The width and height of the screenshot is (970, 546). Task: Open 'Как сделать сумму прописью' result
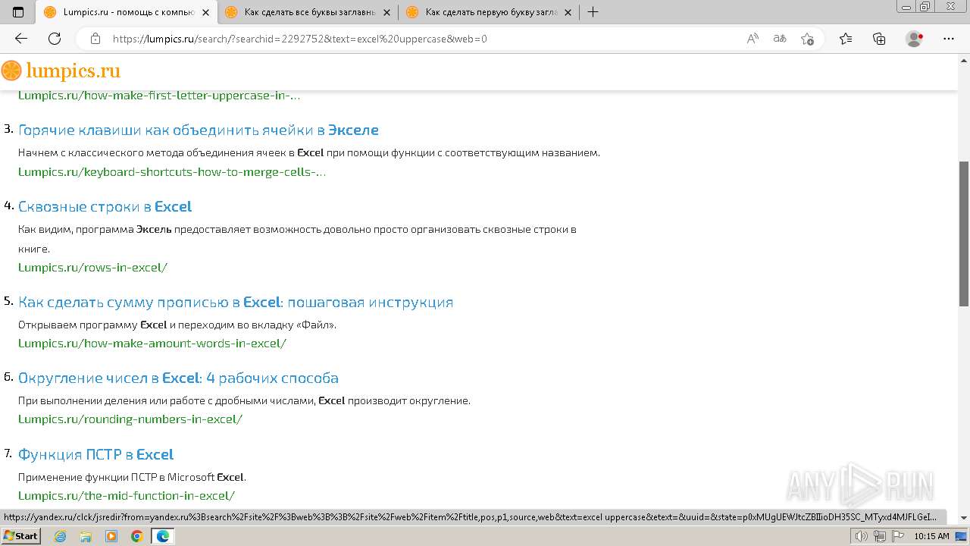pyautogui.click(x=236, y=302)
